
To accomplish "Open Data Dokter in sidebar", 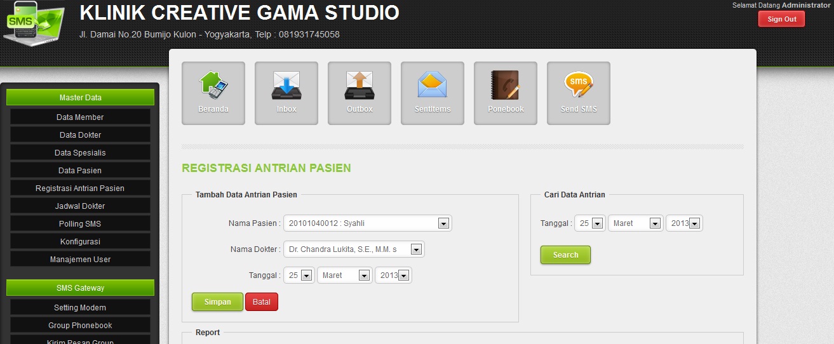I will (x=80, y=135).
